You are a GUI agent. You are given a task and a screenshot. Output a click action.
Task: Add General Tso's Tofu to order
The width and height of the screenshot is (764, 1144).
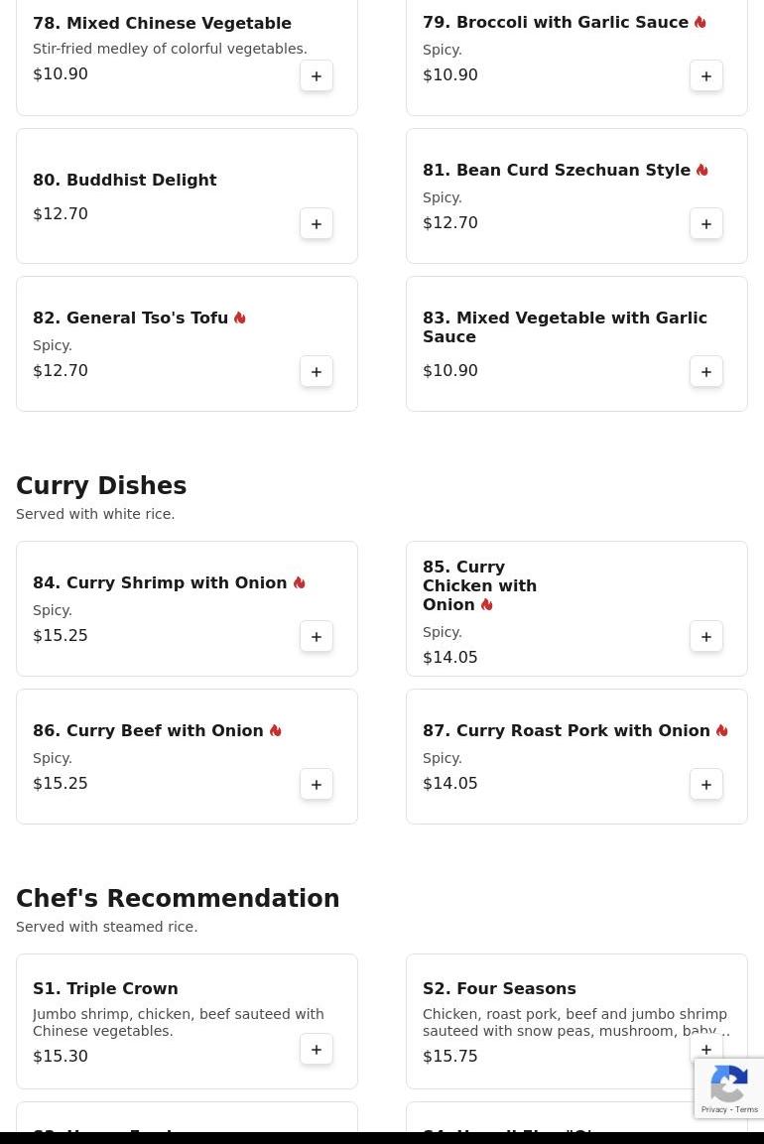[317, 372]
